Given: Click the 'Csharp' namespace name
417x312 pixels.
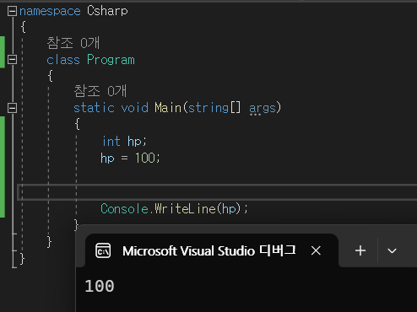Looking at the screenshot, I should pyautogui.click(x=107, y=11).
